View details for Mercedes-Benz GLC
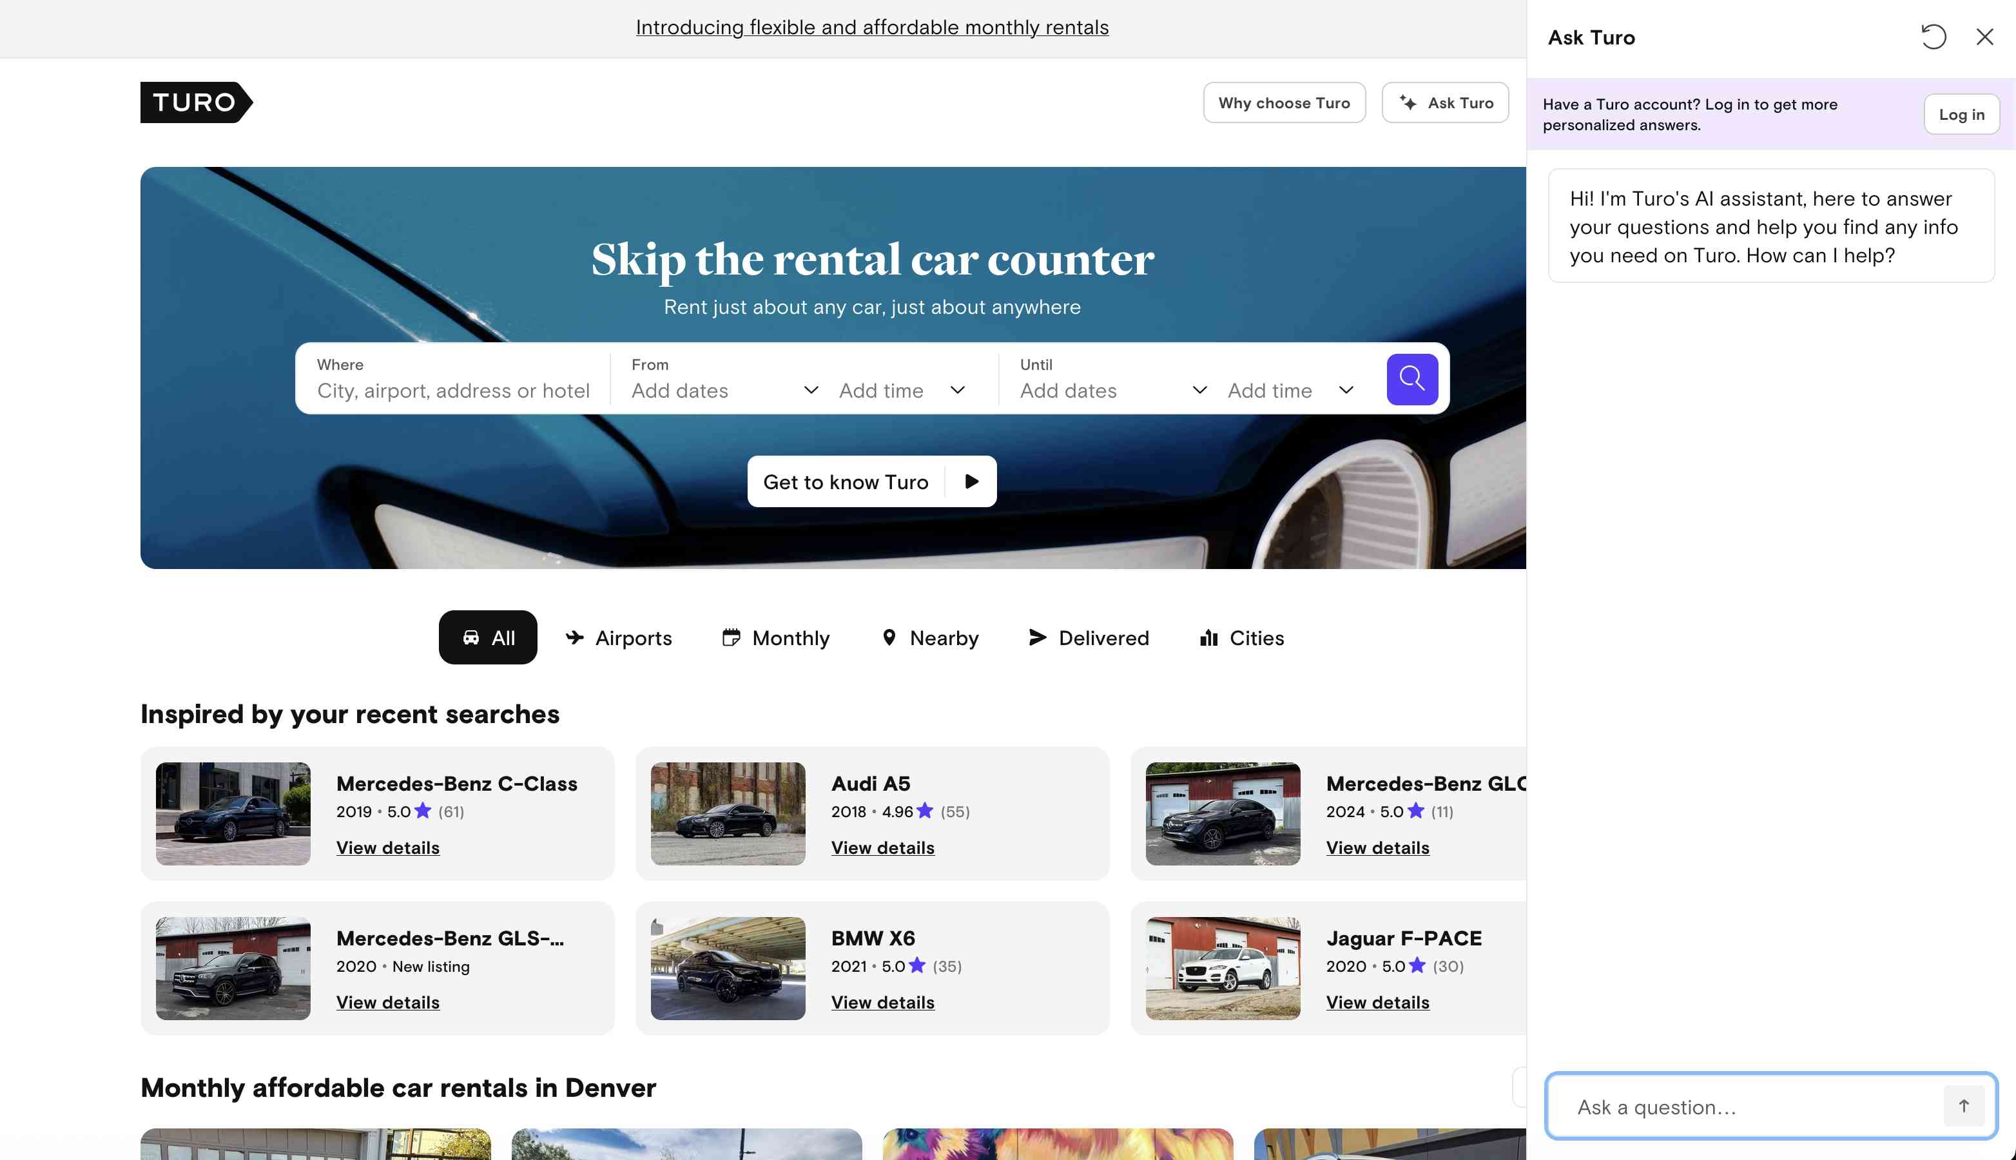 [x=1377, y=847]
